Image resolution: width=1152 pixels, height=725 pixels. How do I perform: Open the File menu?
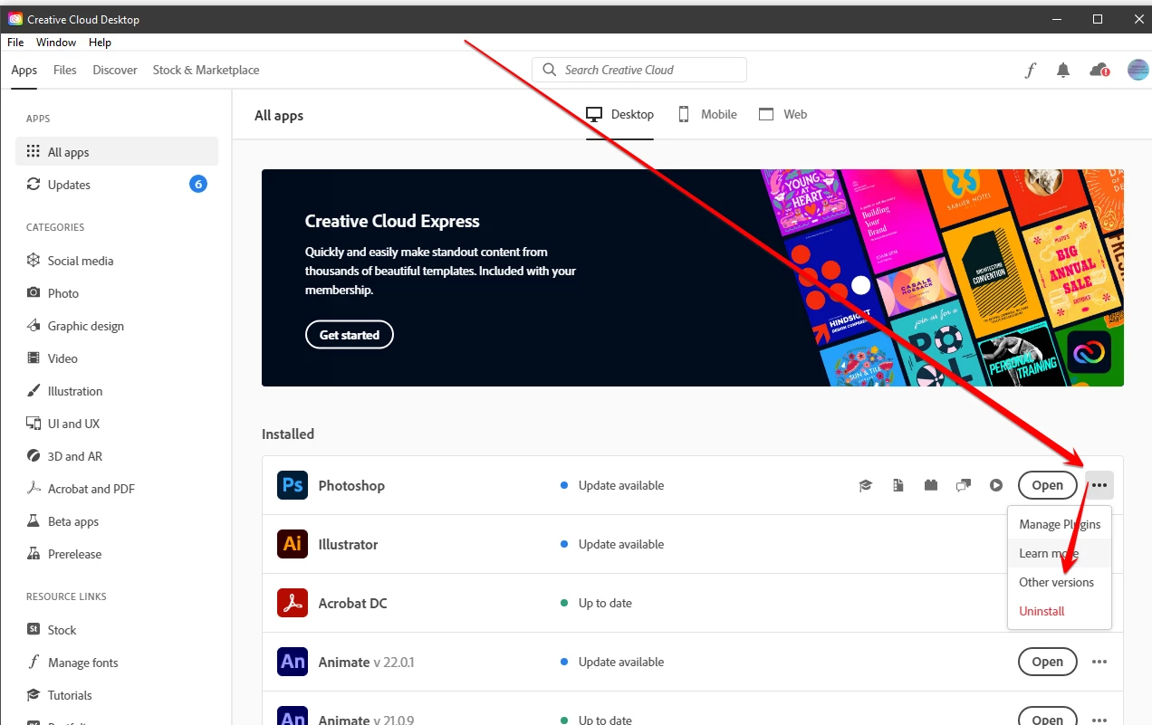coord(15,43)
